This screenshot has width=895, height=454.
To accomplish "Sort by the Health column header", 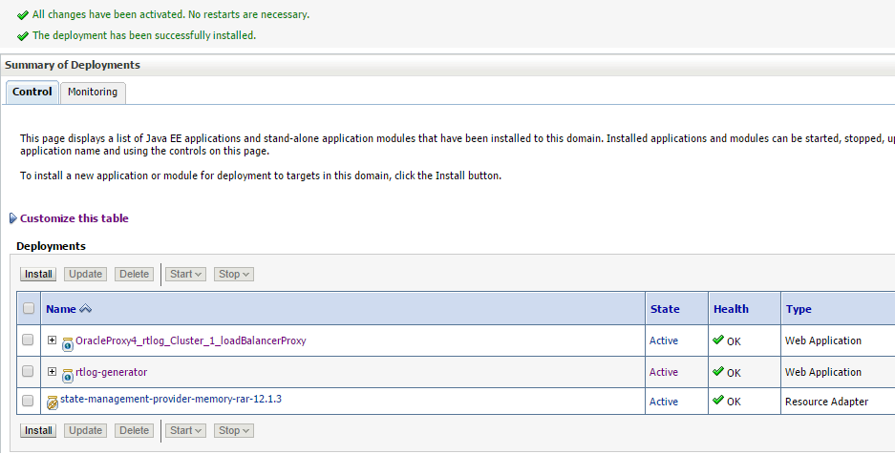I will pyautogui.click(x=731, y=309).
